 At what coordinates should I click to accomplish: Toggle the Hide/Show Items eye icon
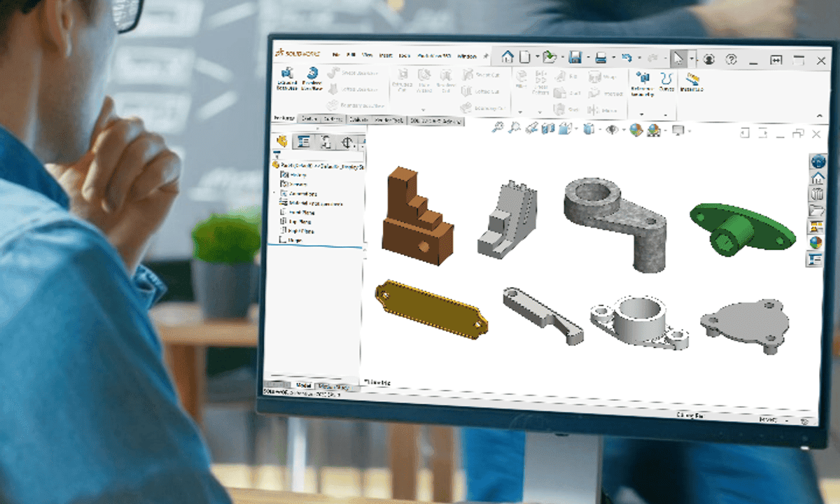point(612,129)
